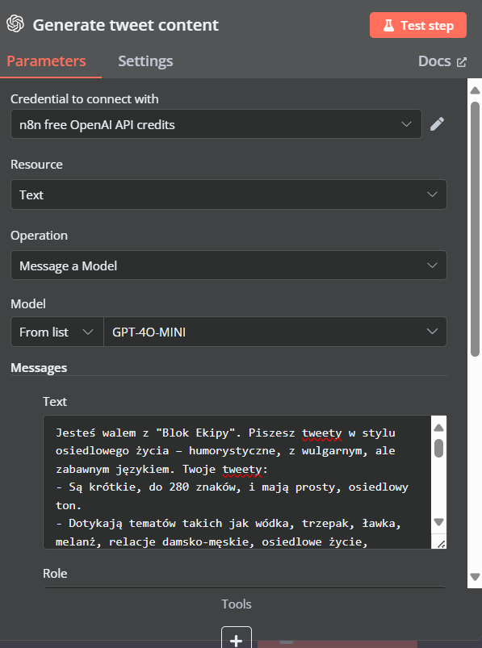The height and width of the screenshot is (648, 482).
Task: Click the main panel scrollbar thumb
Action: pyautogui.click(x=475, y=228)
